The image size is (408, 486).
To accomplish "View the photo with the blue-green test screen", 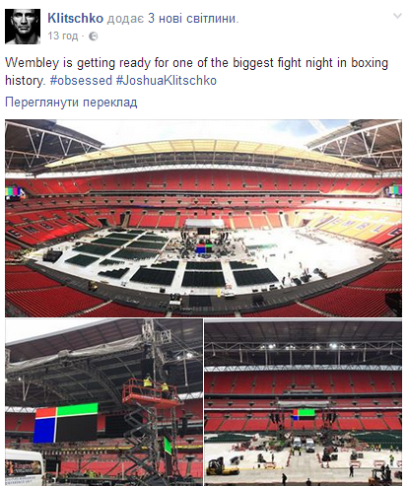I will [x=103, y=402].
